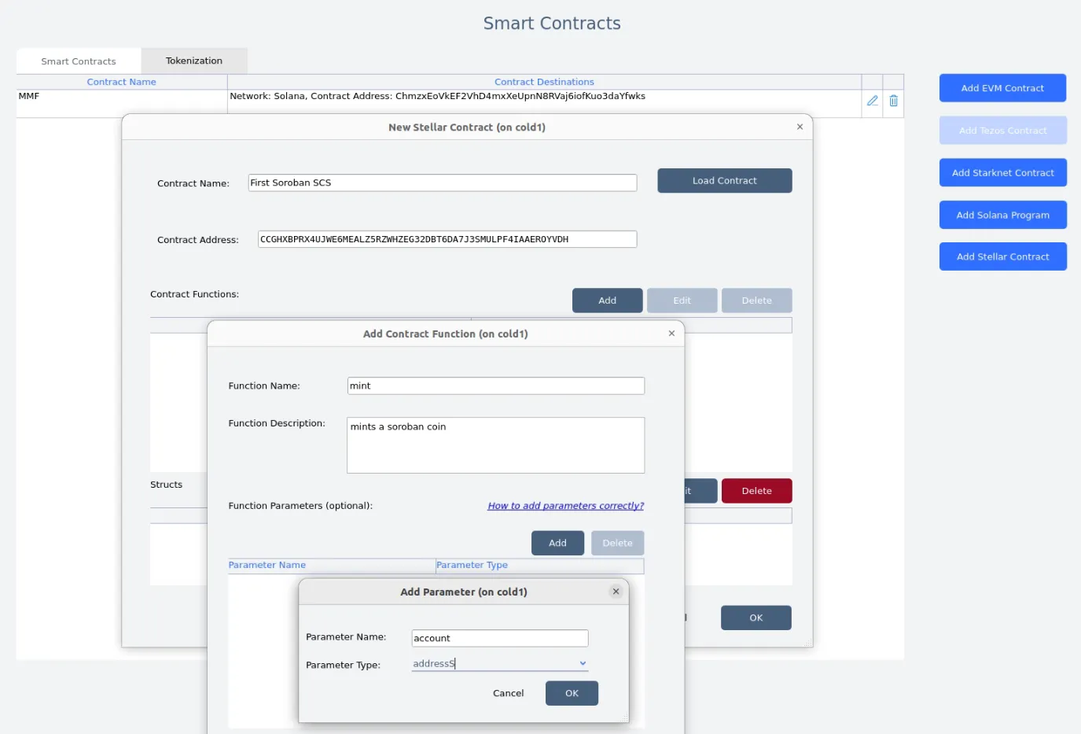Click the Load Contract button

click(725, 181)
